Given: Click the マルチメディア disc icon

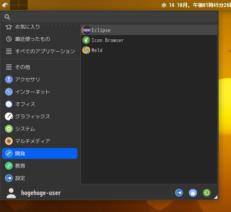Looking at the screenshot, I should [9, 141].
